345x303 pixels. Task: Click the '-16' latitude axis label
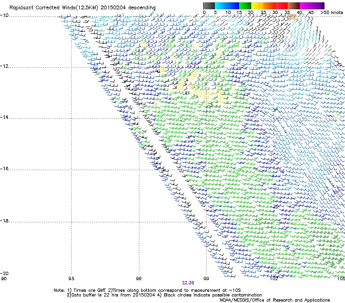pos(4,169)
